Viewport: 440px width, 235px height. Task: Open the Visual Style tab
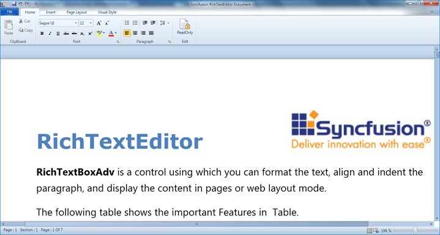(x=107, y=12)
